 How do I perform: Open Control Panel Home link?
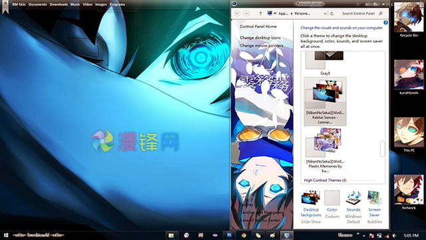[x=258, y=27]
